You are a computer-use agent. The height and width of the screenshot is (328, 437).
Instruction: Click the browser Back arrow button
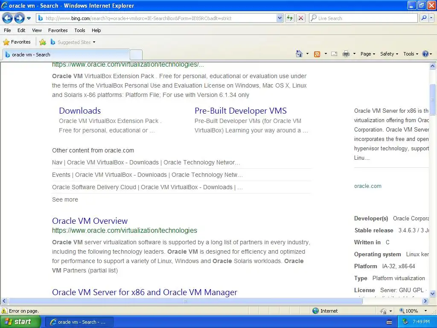coord(8,18)
